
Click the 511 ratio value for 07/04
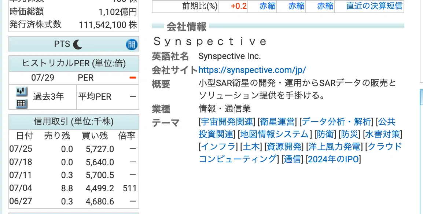(129, 188)
